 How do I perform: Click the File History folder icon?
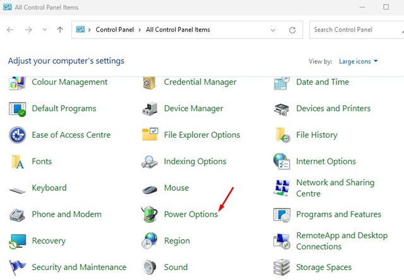click(283, 135)
